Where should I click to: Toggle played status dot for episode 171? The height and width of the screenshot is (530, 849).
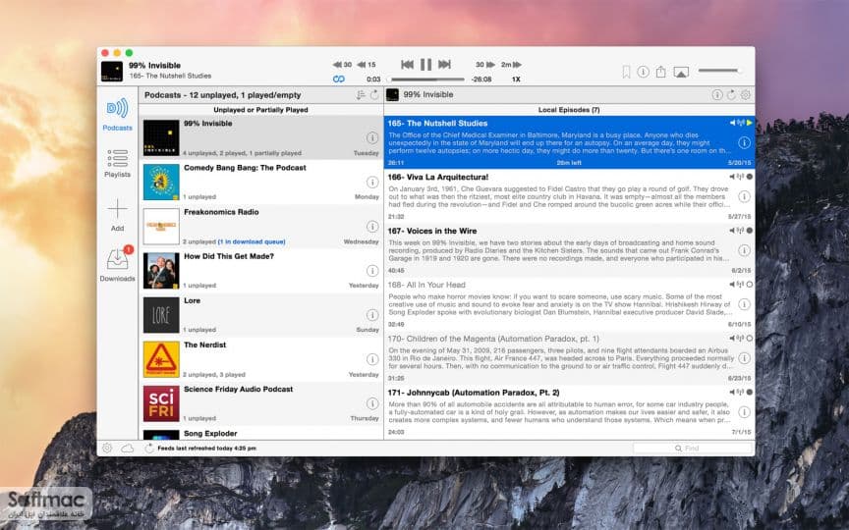[750, 392]
